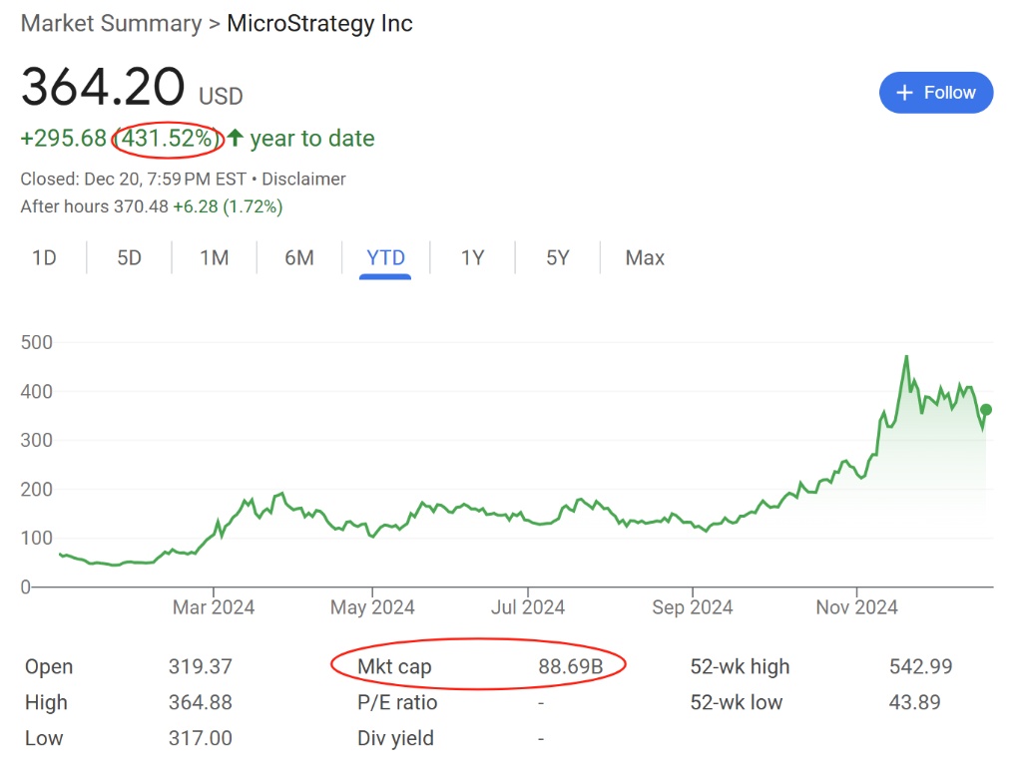
Task: Click the 52-wk high value 542.99
Action: click(x=920, y=666)
